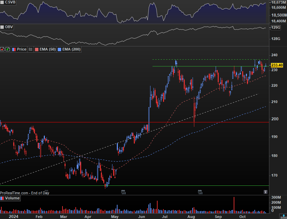Click the Mar label on the time axis
The image size is (287, 219).
63,217
